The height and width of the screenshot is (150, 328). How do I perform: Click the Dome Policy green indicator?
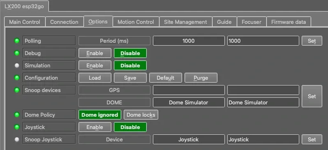click(17, 115)
